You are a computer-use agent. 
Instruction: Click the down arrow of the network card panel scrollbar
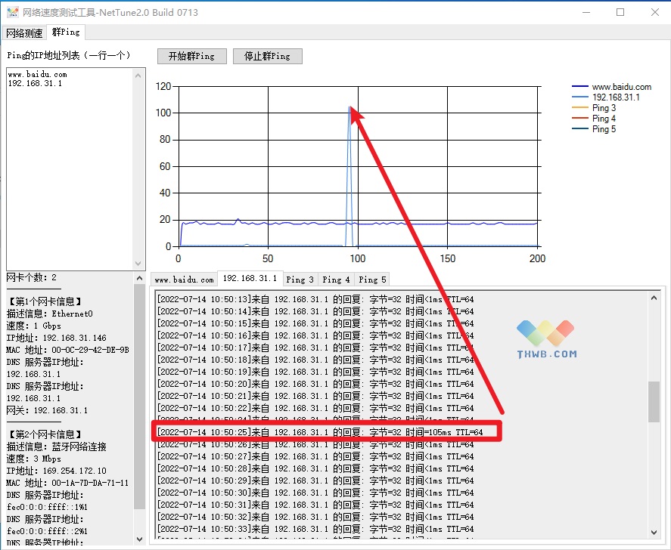click(x=139, y=539)
